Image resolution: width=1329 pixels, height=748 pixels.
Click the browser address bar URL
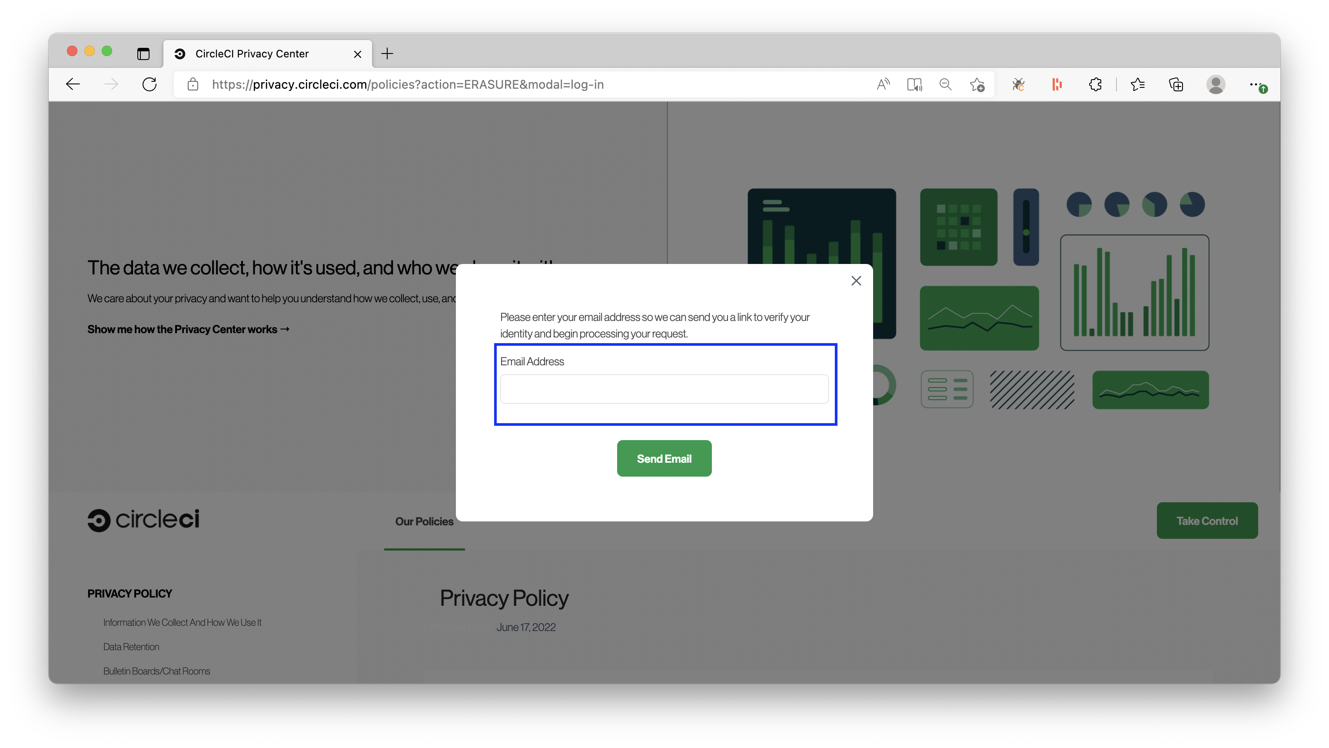407,84
